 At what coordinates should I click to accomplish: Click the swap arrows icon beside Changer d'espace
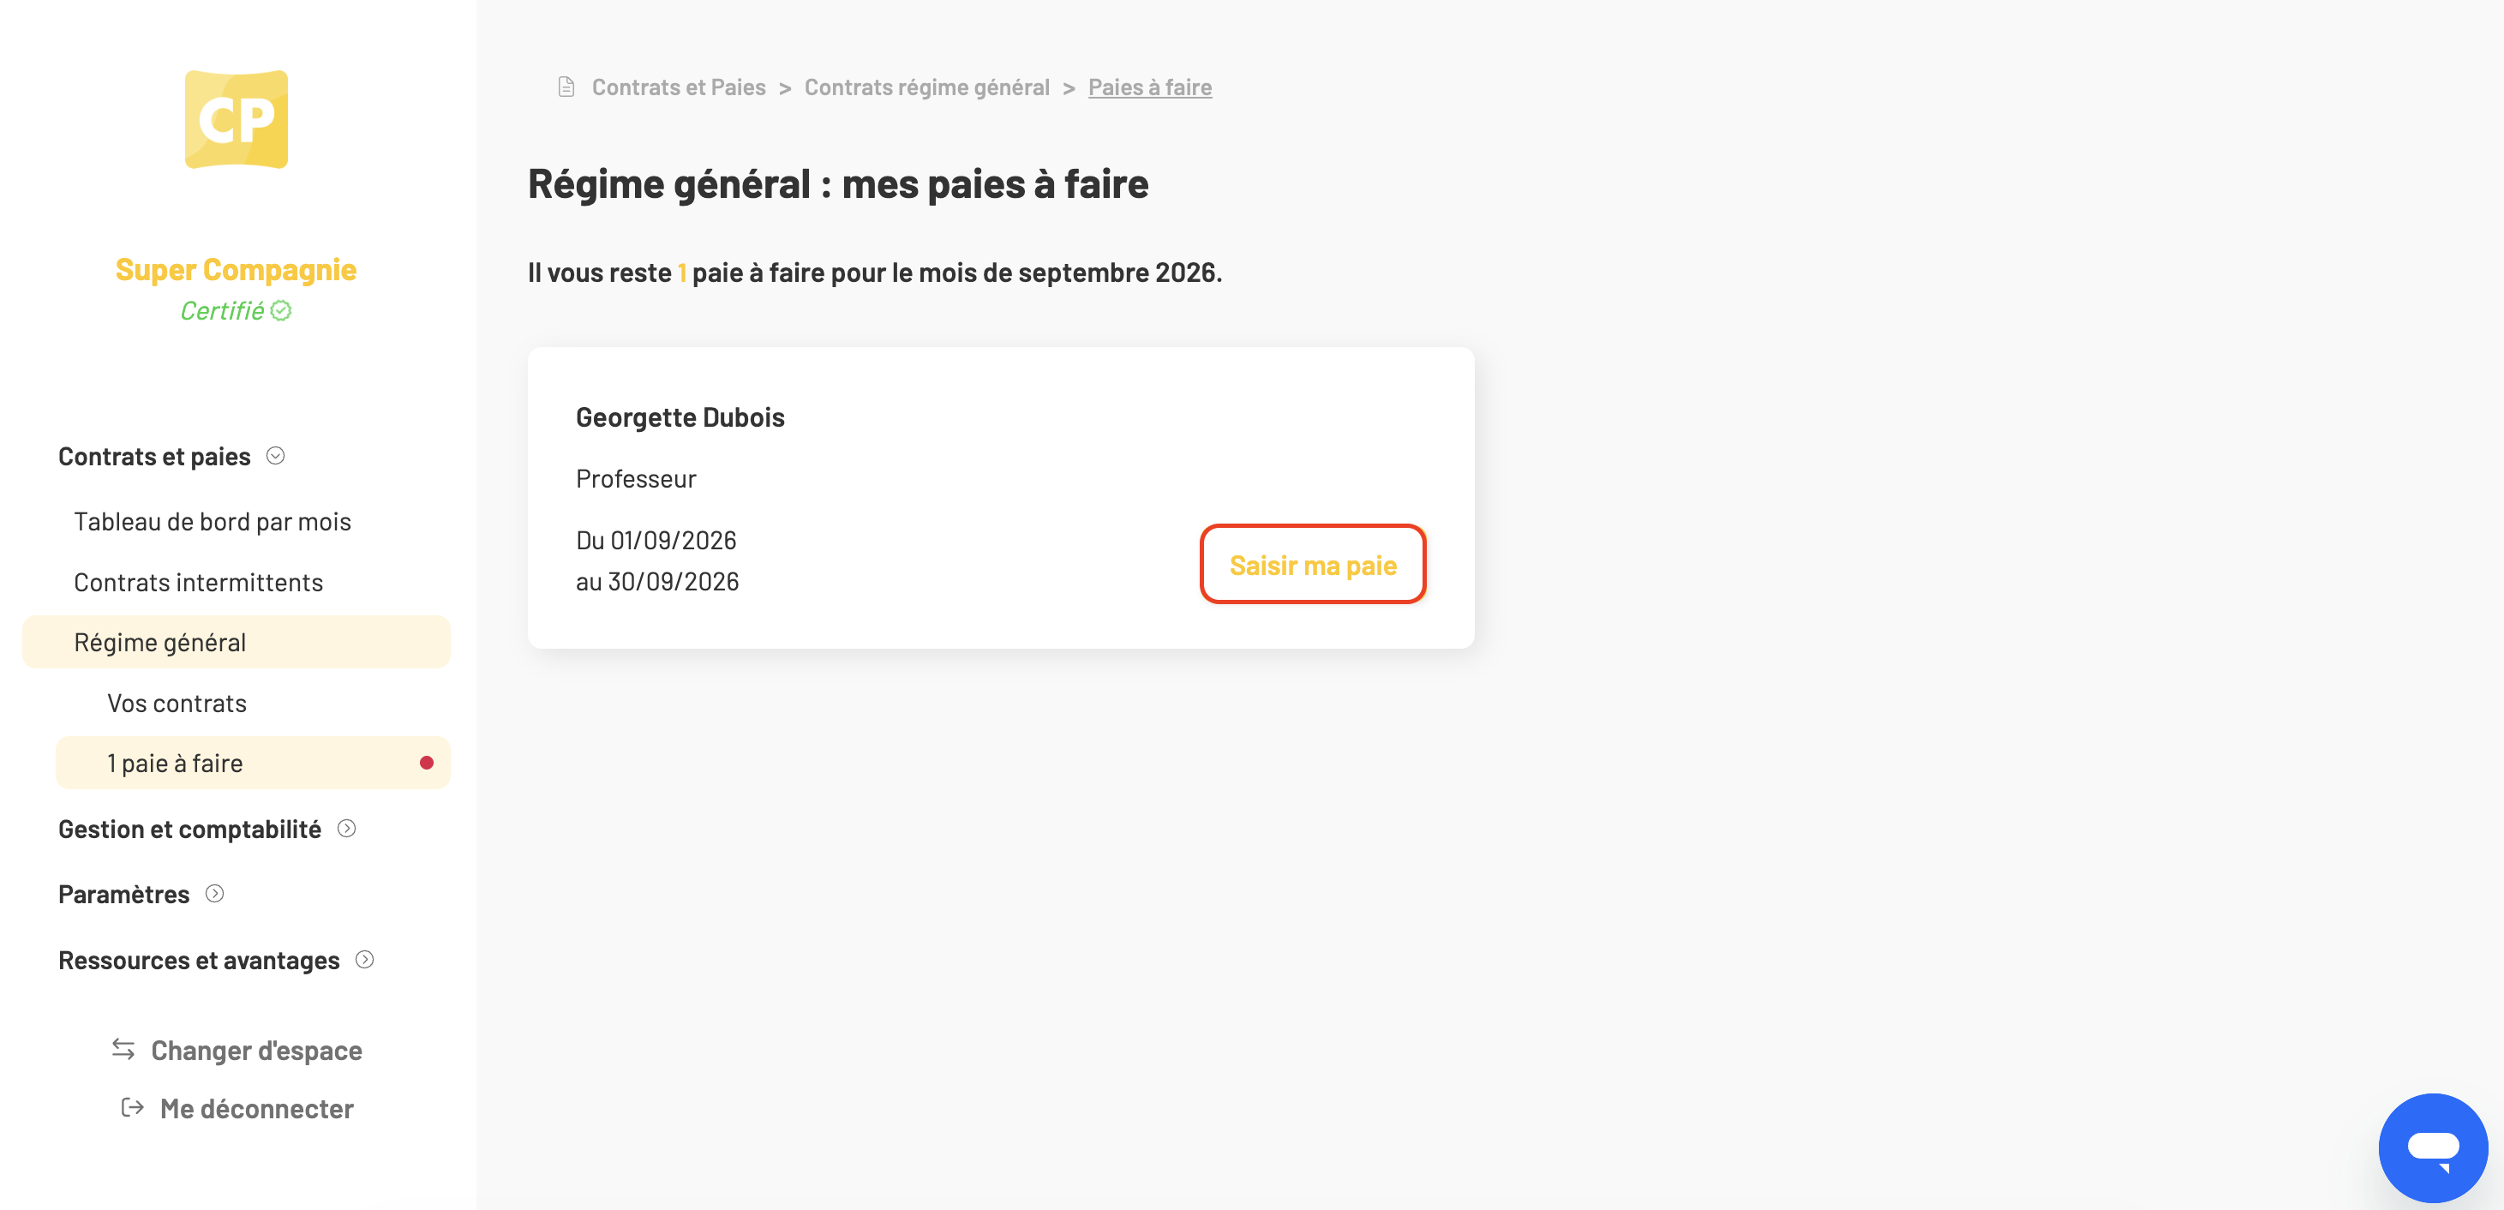point(123,1050)
